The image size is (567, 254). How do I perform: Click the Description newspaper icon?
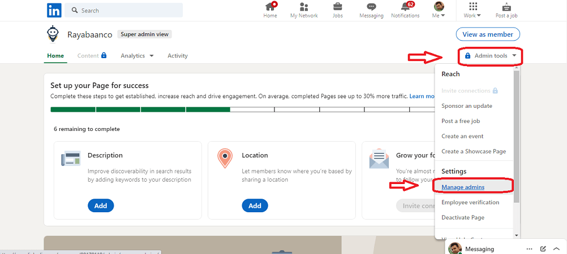71,159
